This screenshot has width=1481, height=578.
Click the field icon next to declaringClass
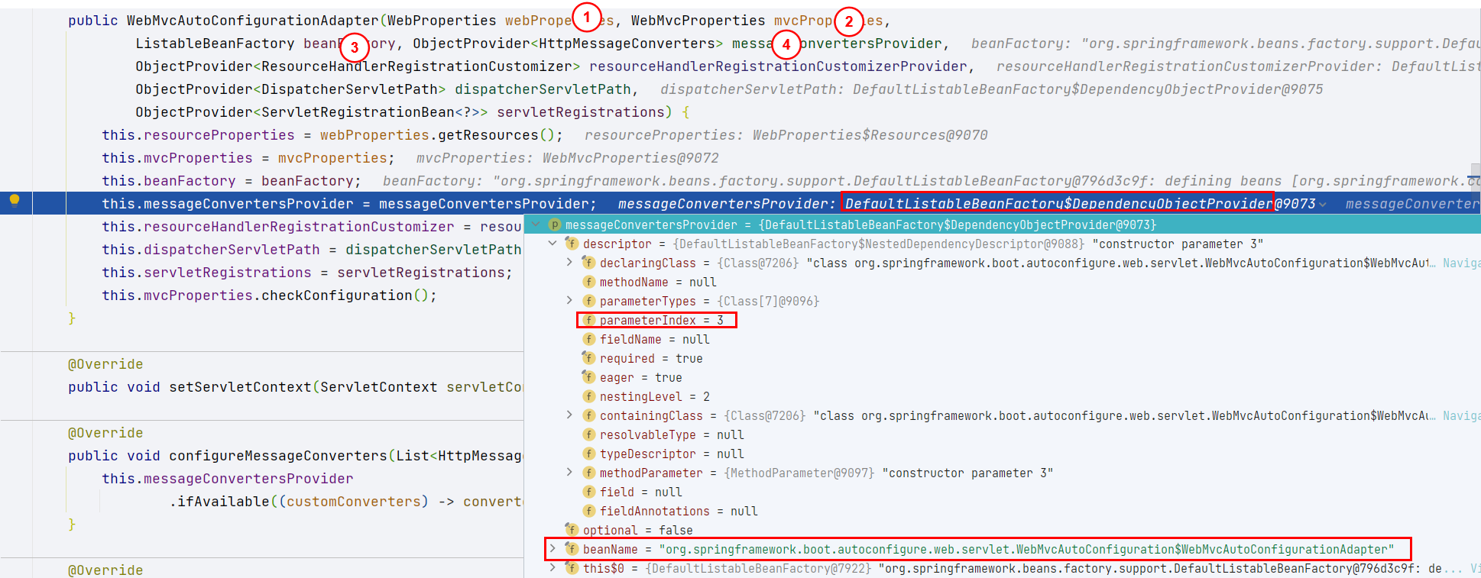[x=588, y=263]
